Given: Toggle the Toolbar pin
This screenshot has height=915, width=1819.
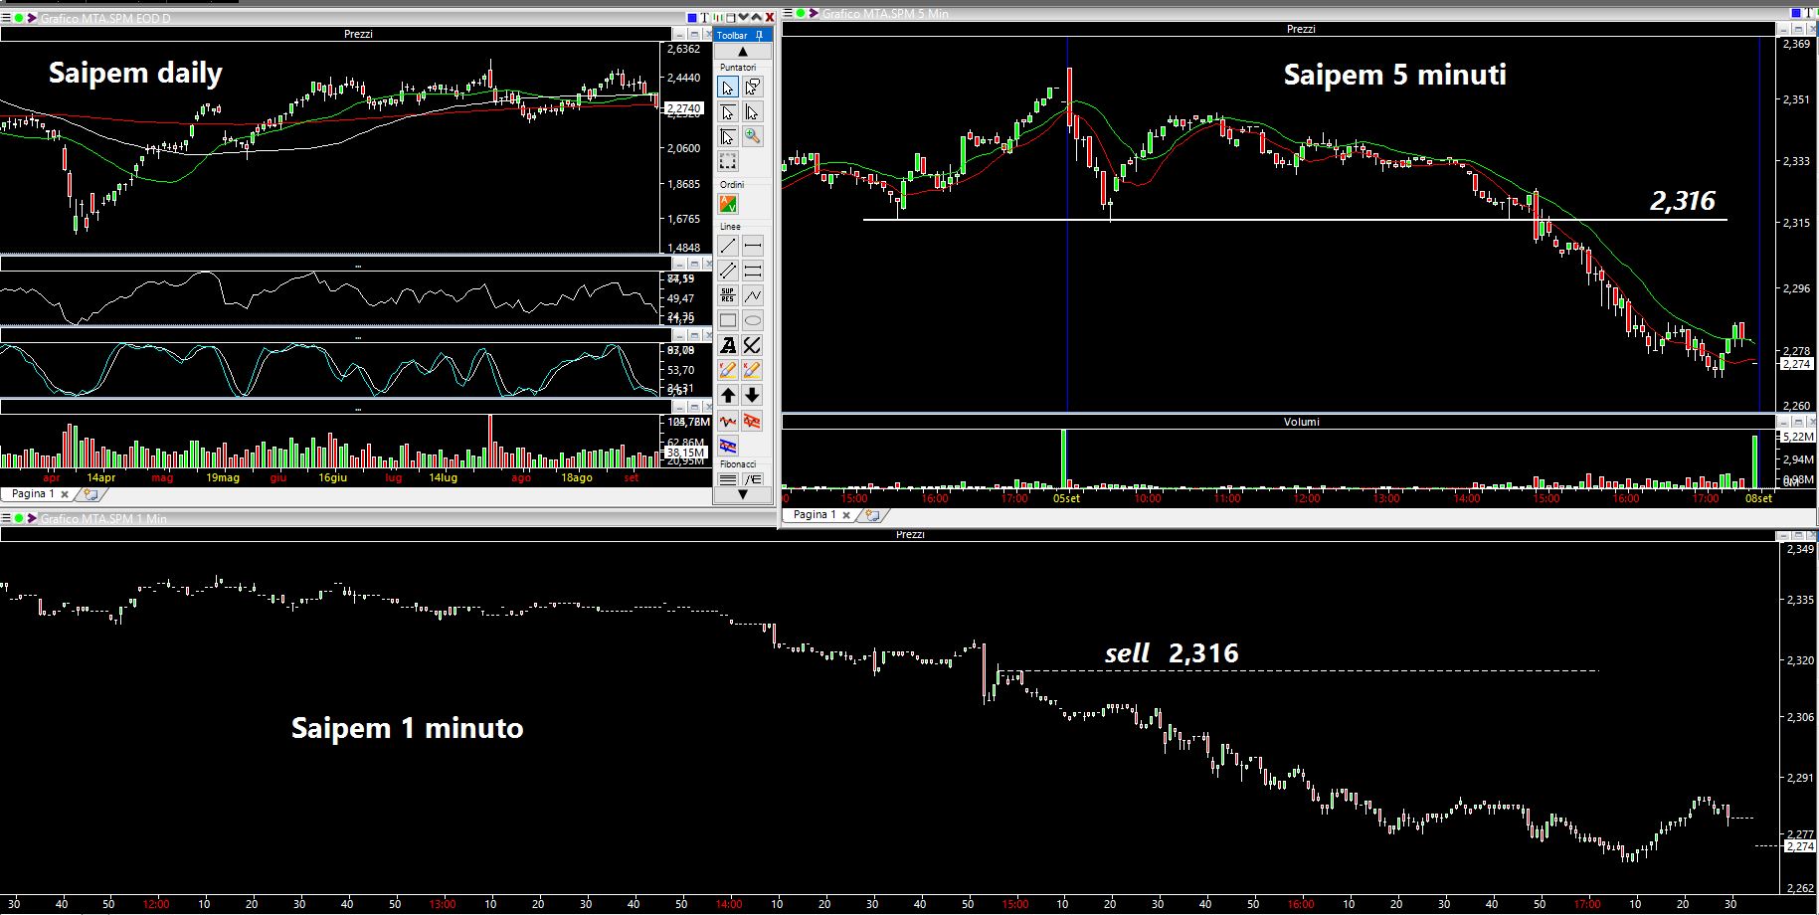Looking at the screenshot, I should (x=759, y=35).
